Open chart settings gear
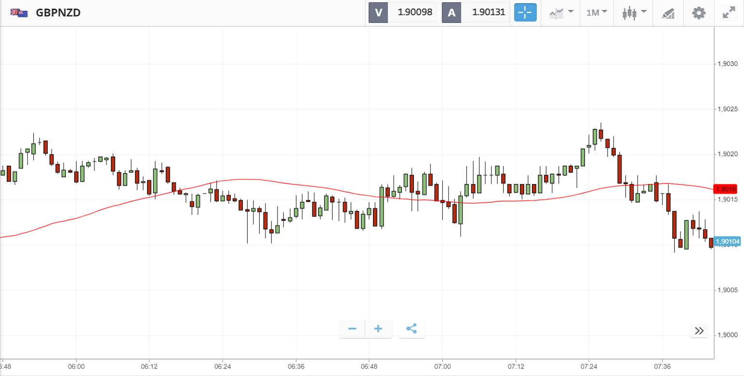 699,13
